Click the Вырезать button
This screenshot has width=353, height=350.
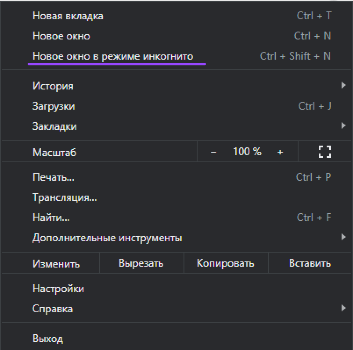(142, 263)
